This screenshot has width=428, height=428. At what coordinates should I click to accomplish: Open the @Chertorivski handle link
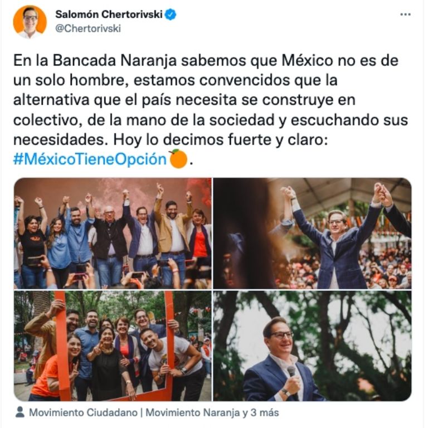[88, 28]
